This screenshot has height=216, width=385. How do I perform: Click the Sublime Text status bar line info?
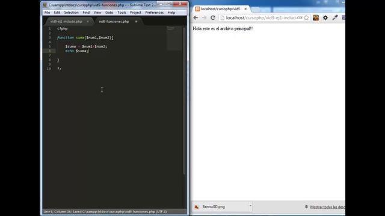105,212
